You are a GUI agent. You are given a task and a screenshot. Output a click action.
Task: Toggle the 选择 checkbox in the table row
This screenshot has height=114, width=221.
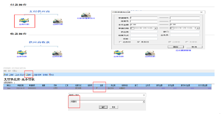(x=97, y=88)
